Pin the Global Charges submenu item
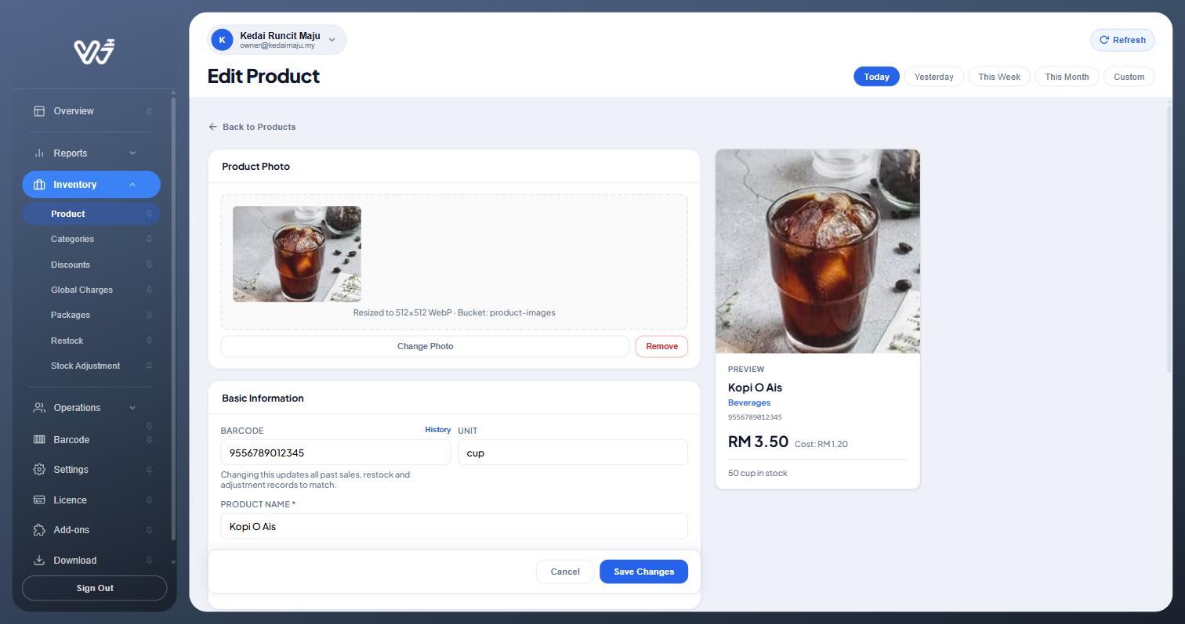This screenshot has height=624, width=1185. coord(149,290)
